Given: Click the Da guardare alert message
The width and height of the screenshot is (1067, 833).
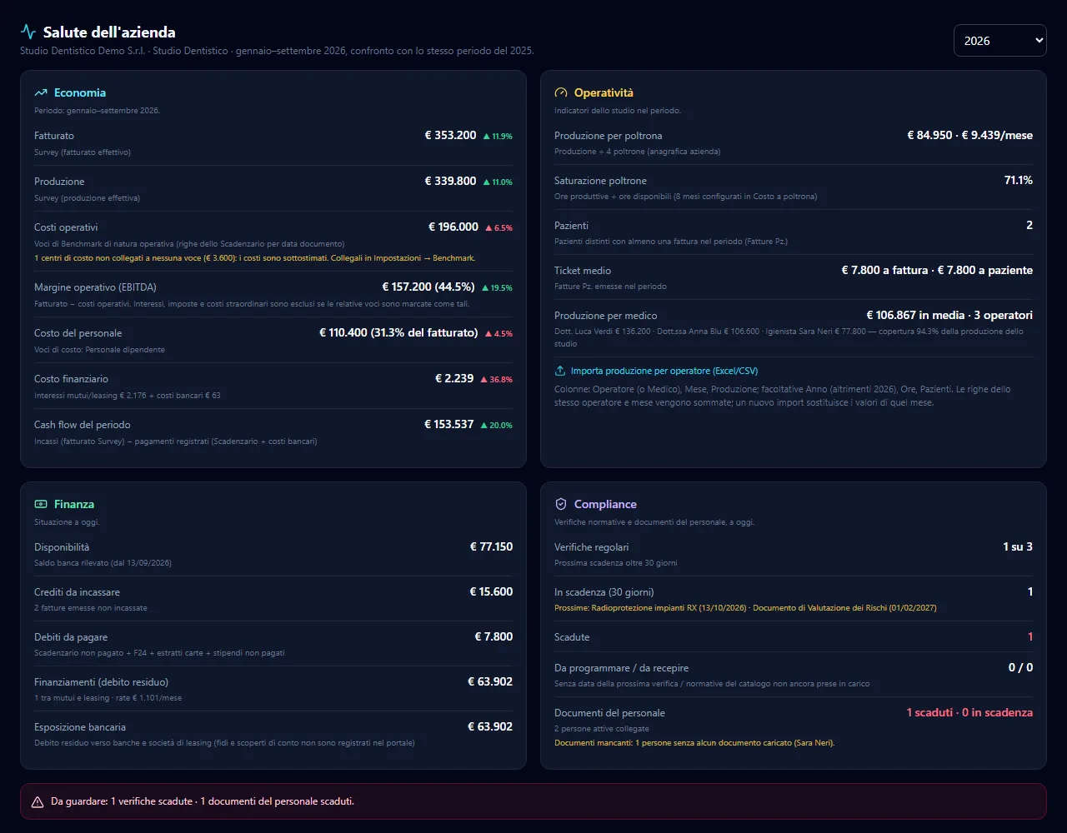Looking at the screenshot, I should pyautogui.click(x=203, y=801).
